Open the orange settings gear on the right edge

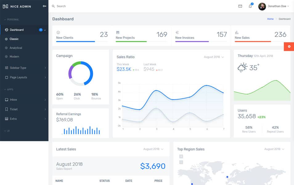click(289, 47)
